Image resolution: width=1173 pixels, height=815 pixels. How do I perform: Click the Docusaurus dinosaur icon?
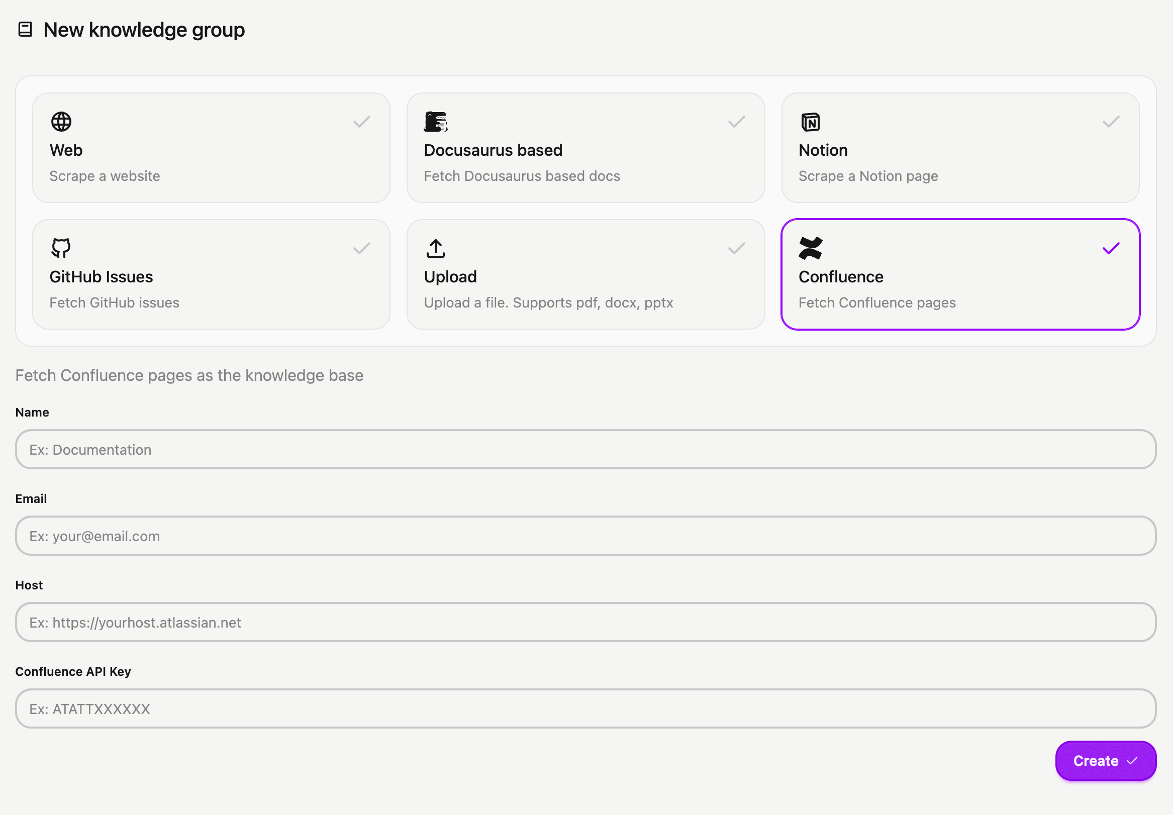436,122
